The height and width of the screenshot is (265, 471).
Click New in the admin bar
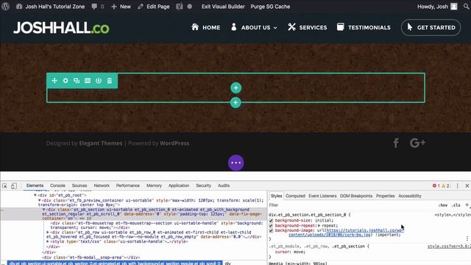point(121,7)
